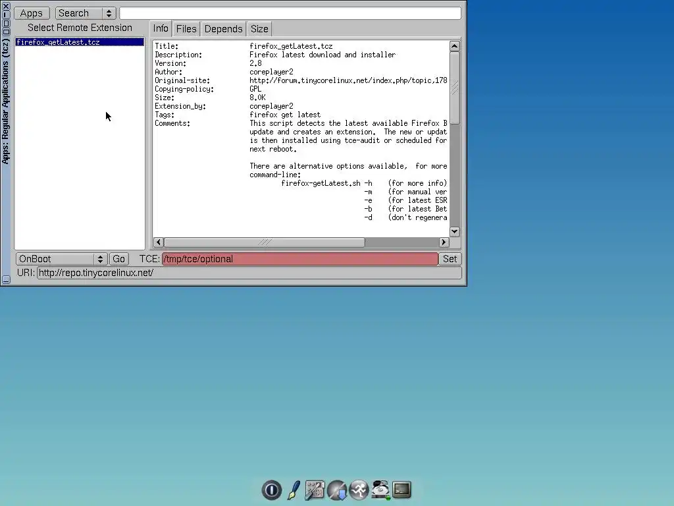Click the info pane scroll-down arrow
This screenshot has height=506, width=674.
[x=455, y=231]
